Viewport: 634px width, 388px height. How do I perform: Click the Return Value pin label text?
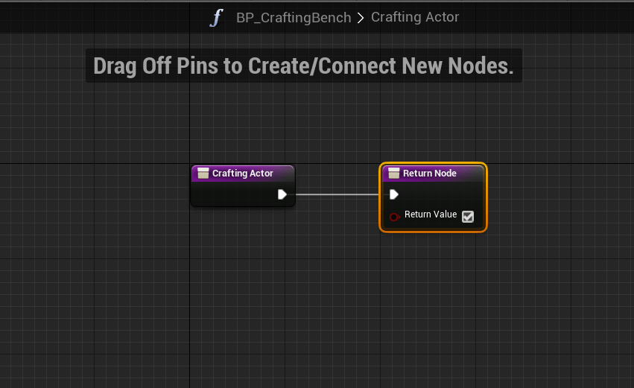tap(431, 214)
